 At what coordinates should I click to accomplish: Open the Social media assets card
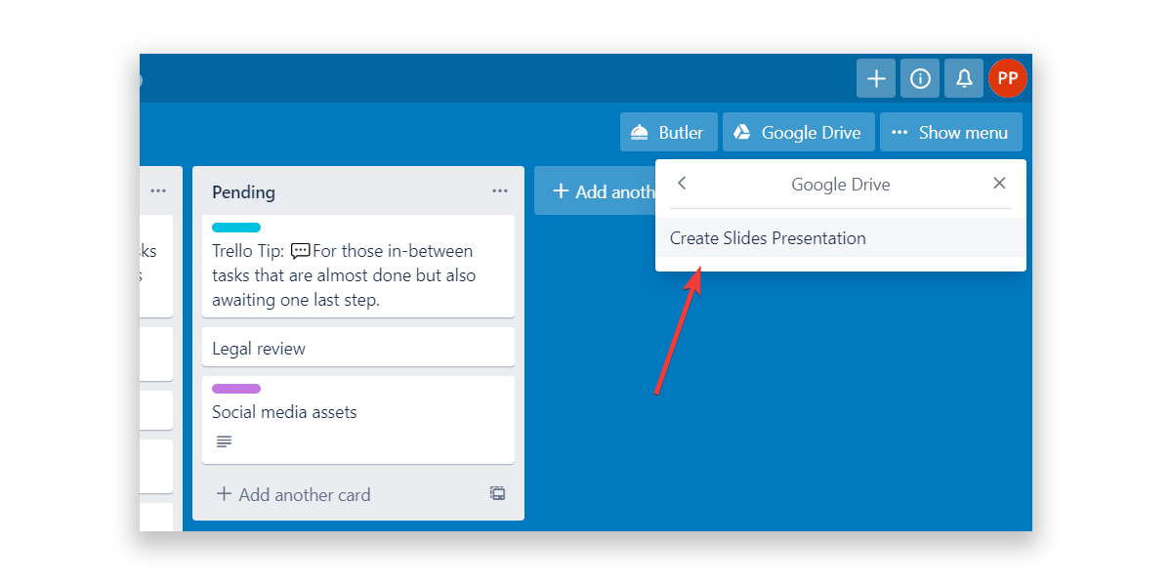[358, 420]
